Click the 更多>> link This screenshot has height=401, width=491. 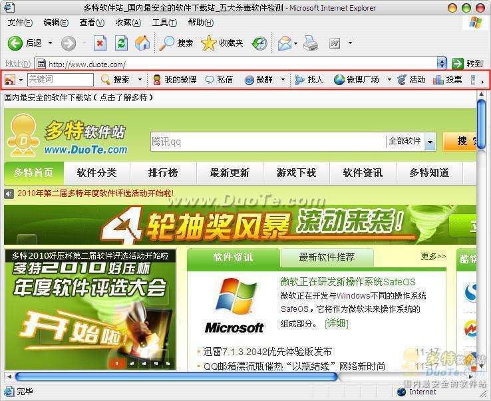point(433,257)
